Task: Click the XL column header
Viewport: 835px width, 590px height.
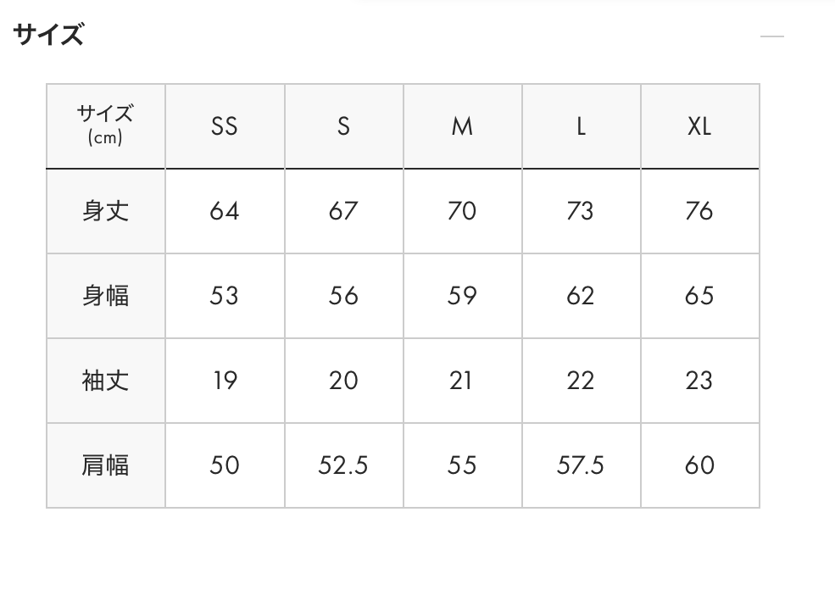Action: [x=699, y=126]
